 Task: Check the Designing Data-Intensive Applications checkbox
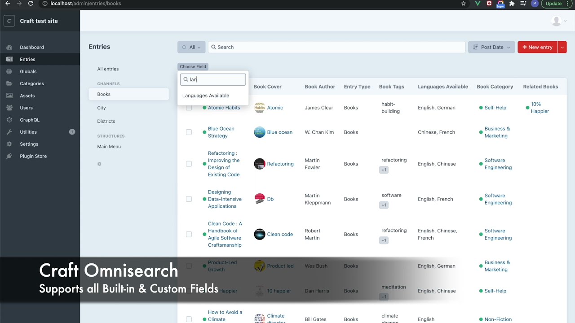click(189, 199)
